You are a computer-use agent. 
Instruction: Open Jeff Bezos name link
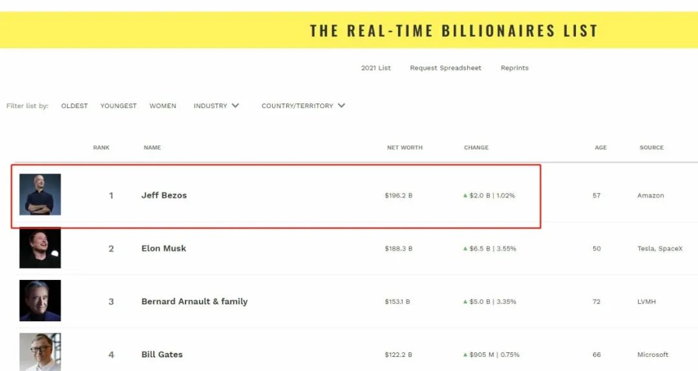point(164,195)
